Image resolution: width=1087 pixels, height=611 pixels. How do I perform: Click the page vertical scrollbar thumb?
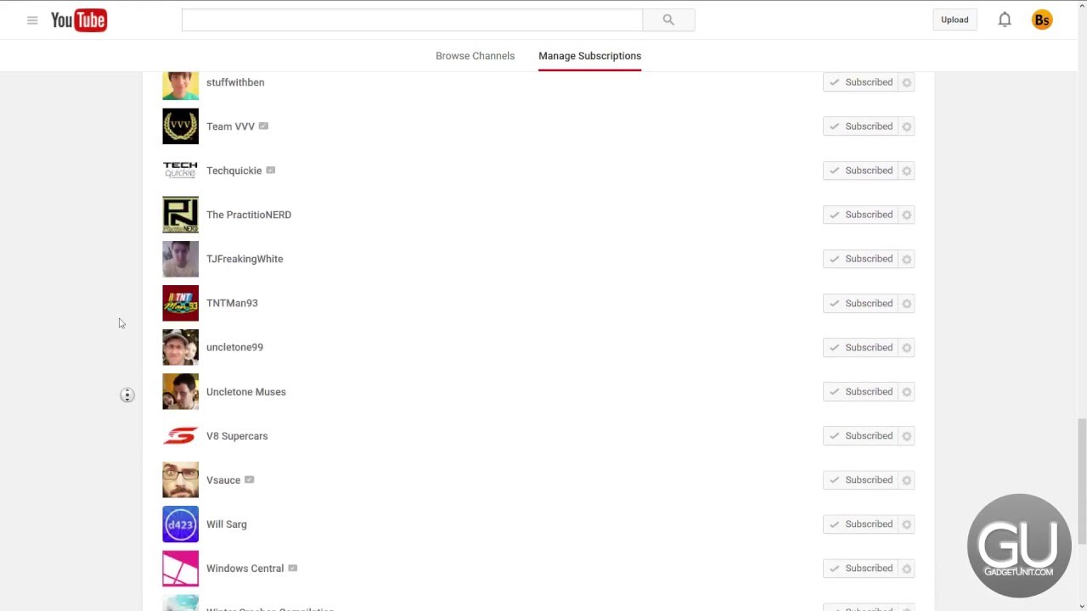[1082, 481]
